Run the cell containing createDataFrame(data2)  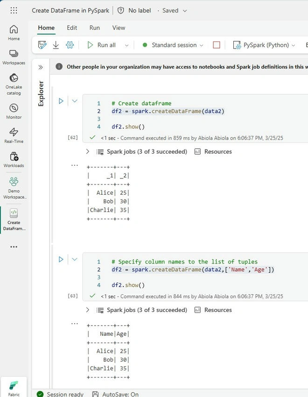point(61,101)
